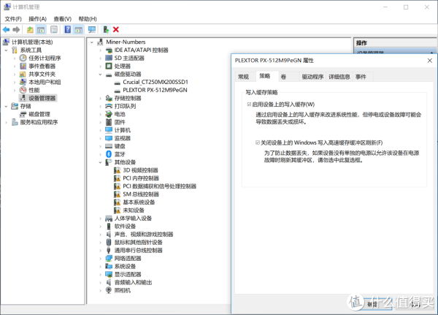Click the 网络适配器 category icon
Screen dimensions: 438x315
pyautogui.click(x=109, y=258)
